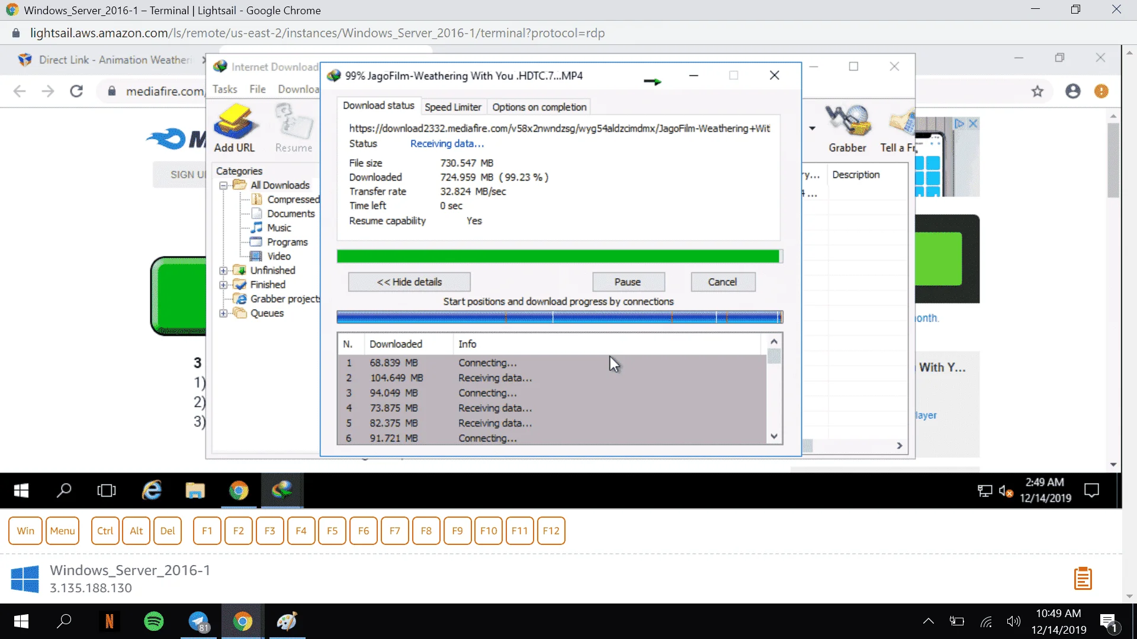Open Paint from the host taskbar
This screenshot has height=639, width=1137.
[x=287, y=621]
